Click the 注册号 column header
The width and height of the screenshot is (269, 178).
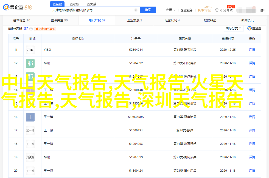click(136, 39)
